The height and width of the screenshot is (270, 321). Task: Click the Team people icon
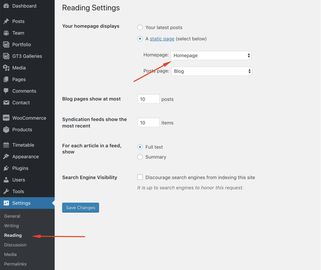(6, 33)
